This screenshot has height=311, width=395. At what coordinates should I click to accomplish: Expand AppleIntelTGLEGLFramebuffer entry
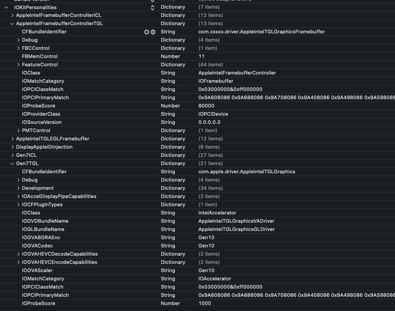[12, 139]
